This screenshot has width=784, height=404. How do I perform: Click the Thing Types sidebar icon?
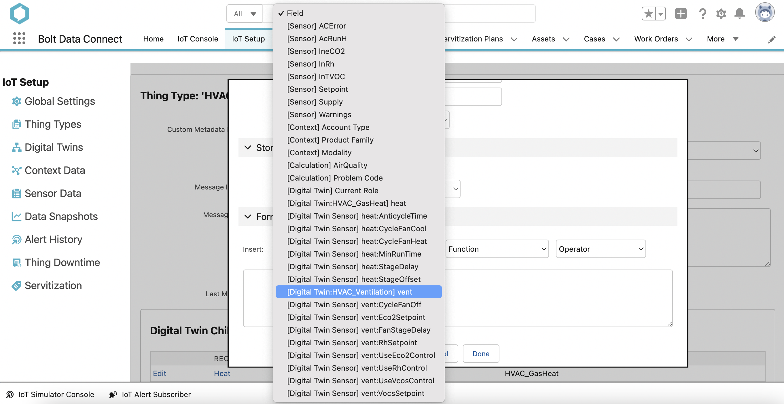tap(16, 124)
